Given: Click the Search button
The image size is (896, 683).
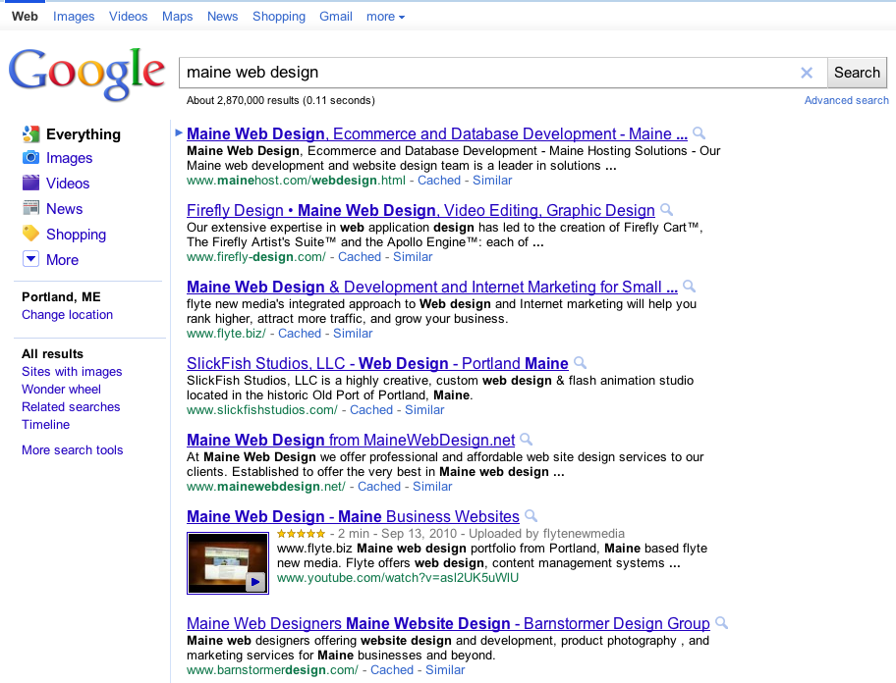Looking at the screenshot, I should (x=857, y=73).
